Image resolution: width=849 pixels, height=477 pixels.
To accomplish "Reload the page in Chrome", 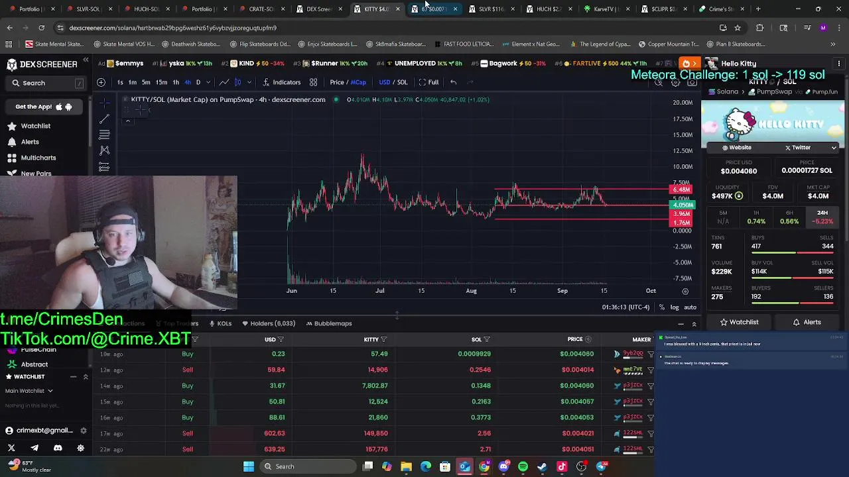I will [x=41, y=28].
